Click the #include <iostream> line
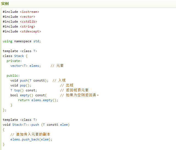The image size is (176, 150). coord(21,12)
